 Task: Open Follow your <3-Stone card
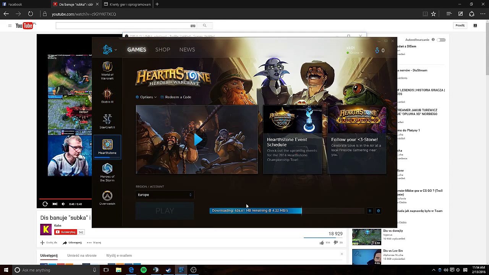pyautogui.click(x=357, y=139)
